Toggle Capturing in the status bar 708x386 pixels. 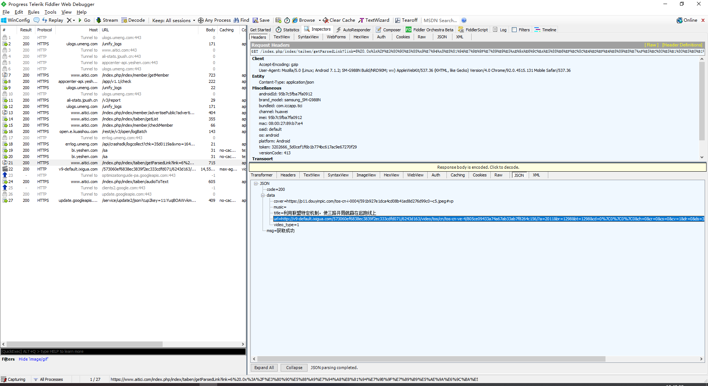tap(13, 379)
